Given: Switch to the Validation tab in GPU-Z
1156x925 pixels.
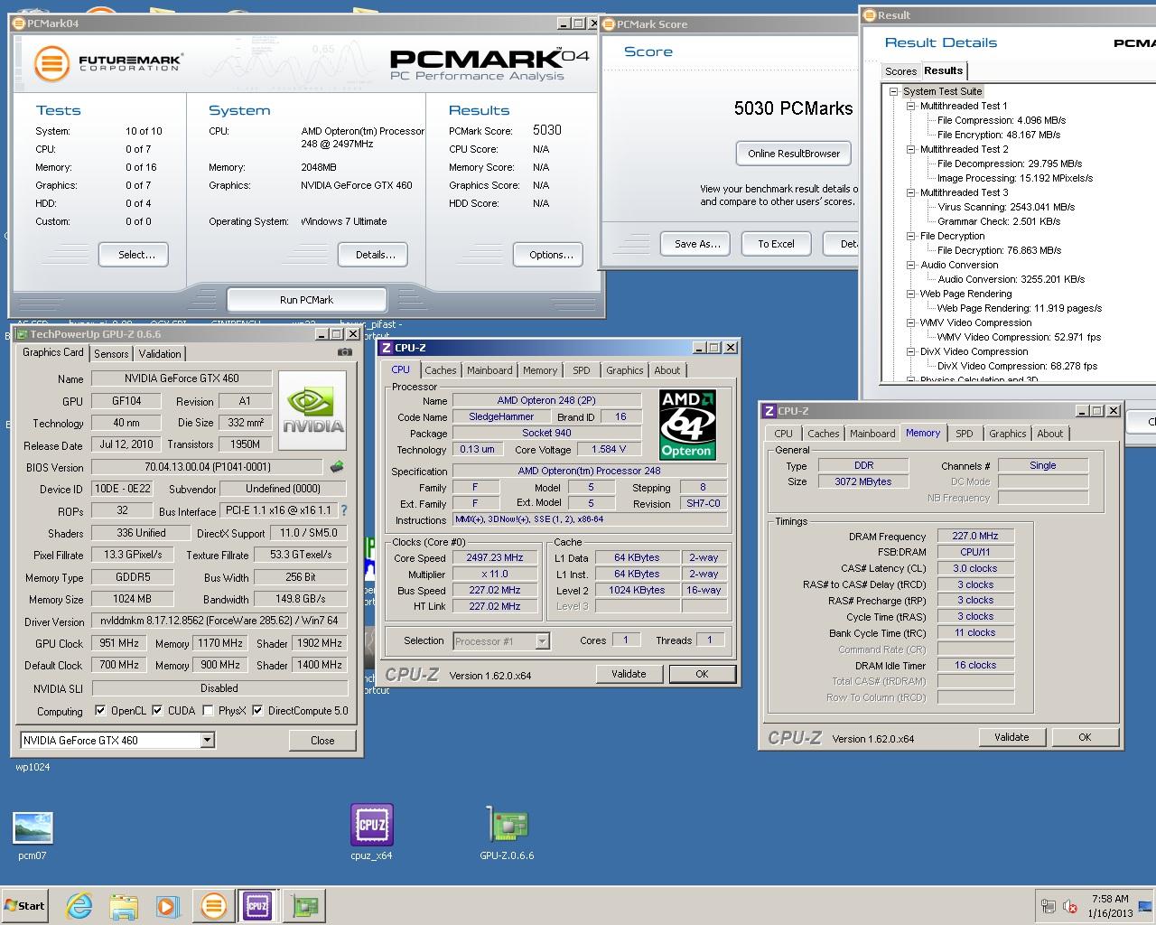Looking at the screenshot, I should pyautogui.click(x=160, y=354).
